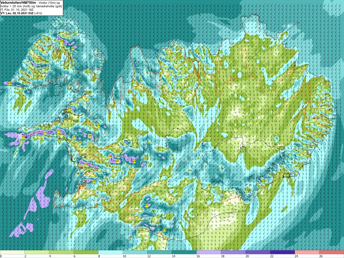Screen dimensions: 344x258
Task: Click the 2–4 m/s legend color band
Action: [x=37, y=252]
